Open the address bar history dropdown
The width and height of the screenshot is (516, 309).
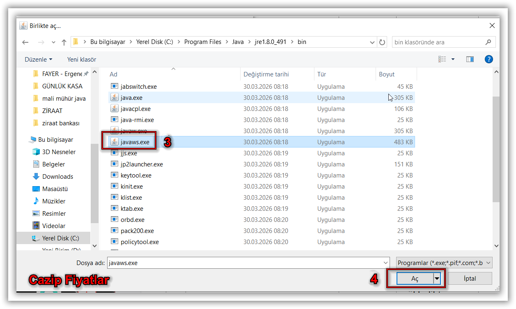372,42
